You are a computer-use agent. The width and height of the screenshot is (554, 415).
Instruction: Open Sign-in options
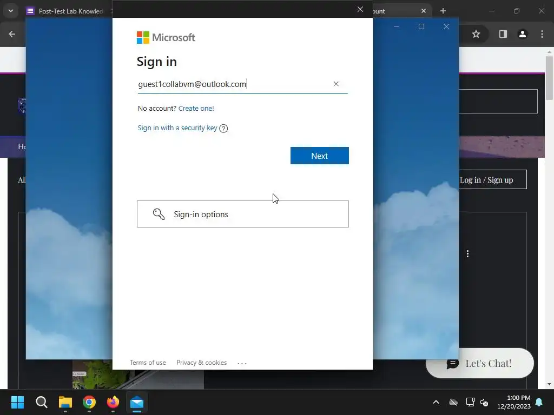243,214
